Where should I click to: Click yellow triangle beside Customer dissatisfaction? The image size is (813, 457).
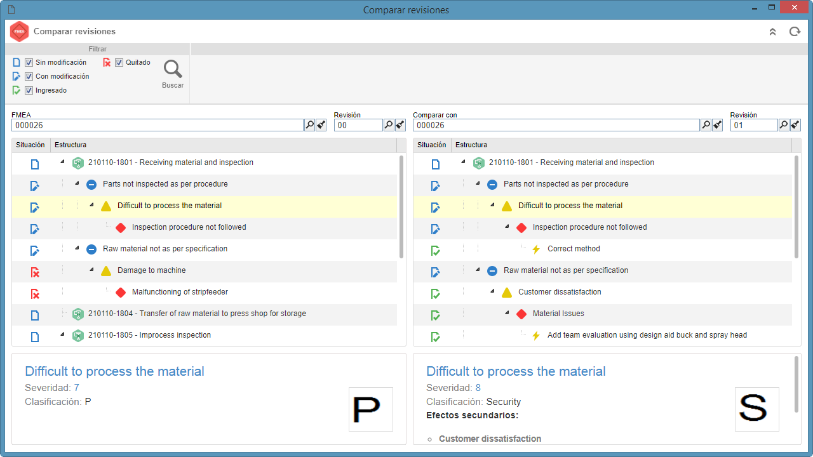click(507, 292)
